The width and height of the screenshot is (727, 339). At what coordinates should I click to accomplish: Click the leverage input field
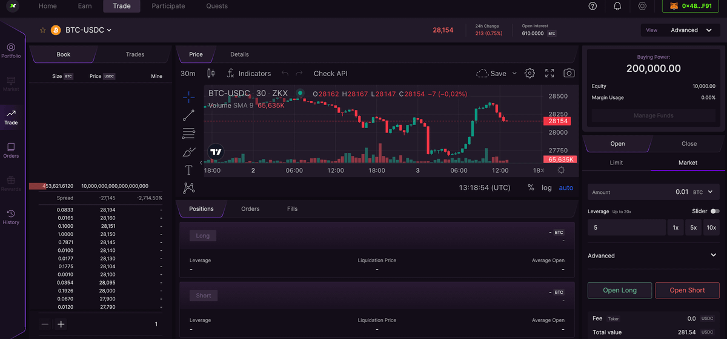pos(626,228)
